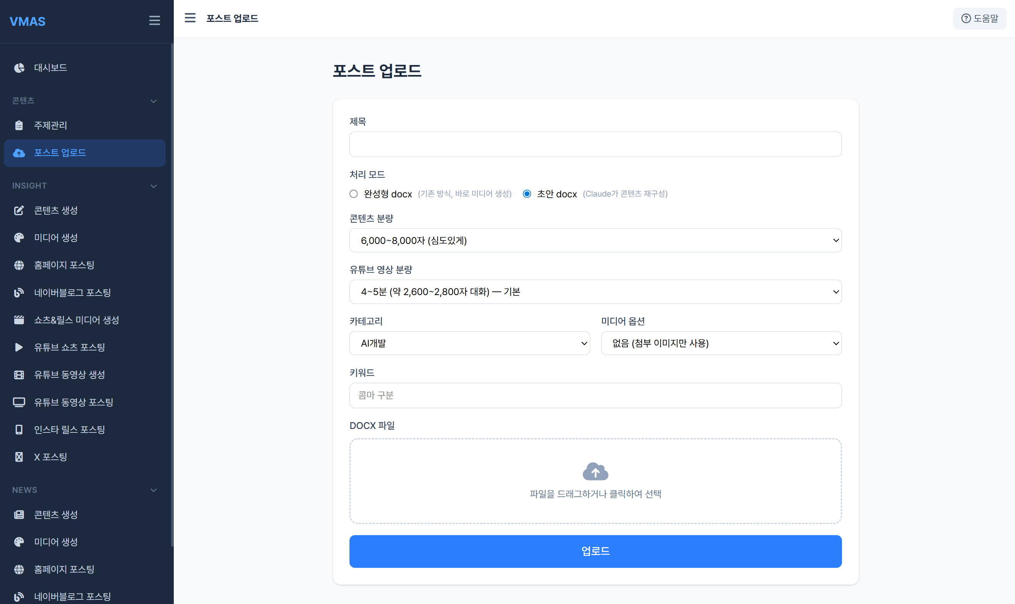Click the cloud upload icon in sidebar
This screenshot has height=604, width=1015.
(x=19, y=153)
